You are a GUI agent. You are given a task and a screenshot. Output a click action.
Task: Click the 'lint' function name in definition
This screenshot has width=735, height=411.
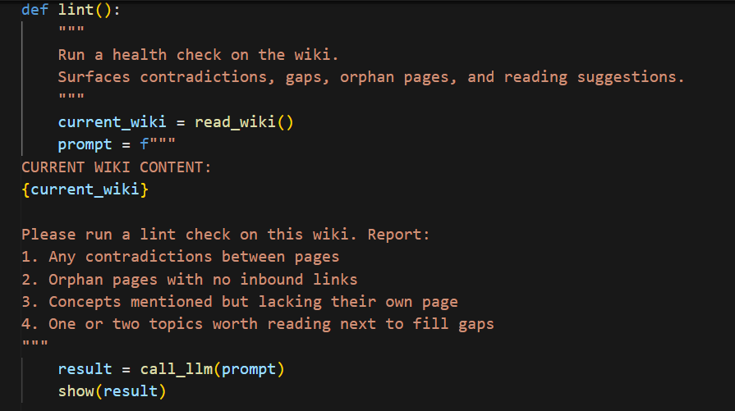click(x=76, y=10)
